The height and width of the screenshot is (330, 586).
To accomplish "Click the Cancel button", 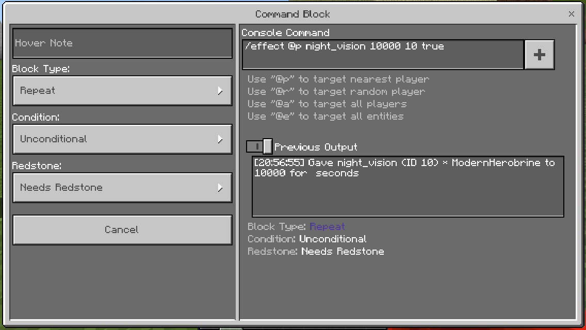I will click(x=122, y=230).
